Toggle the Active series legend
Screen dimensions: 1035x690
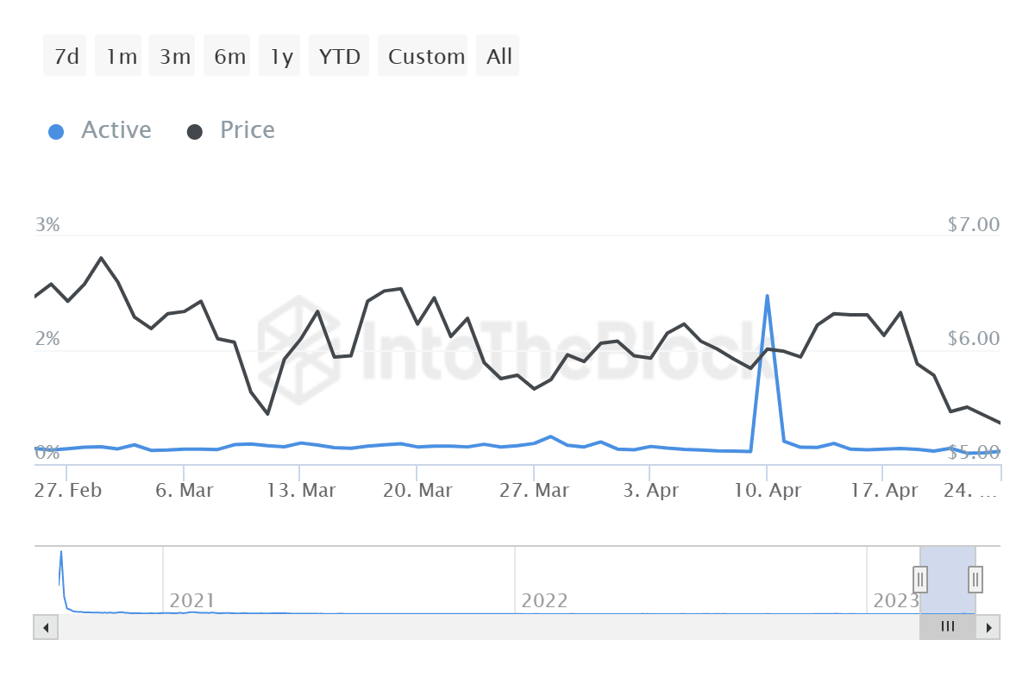[x=116, y=130]
